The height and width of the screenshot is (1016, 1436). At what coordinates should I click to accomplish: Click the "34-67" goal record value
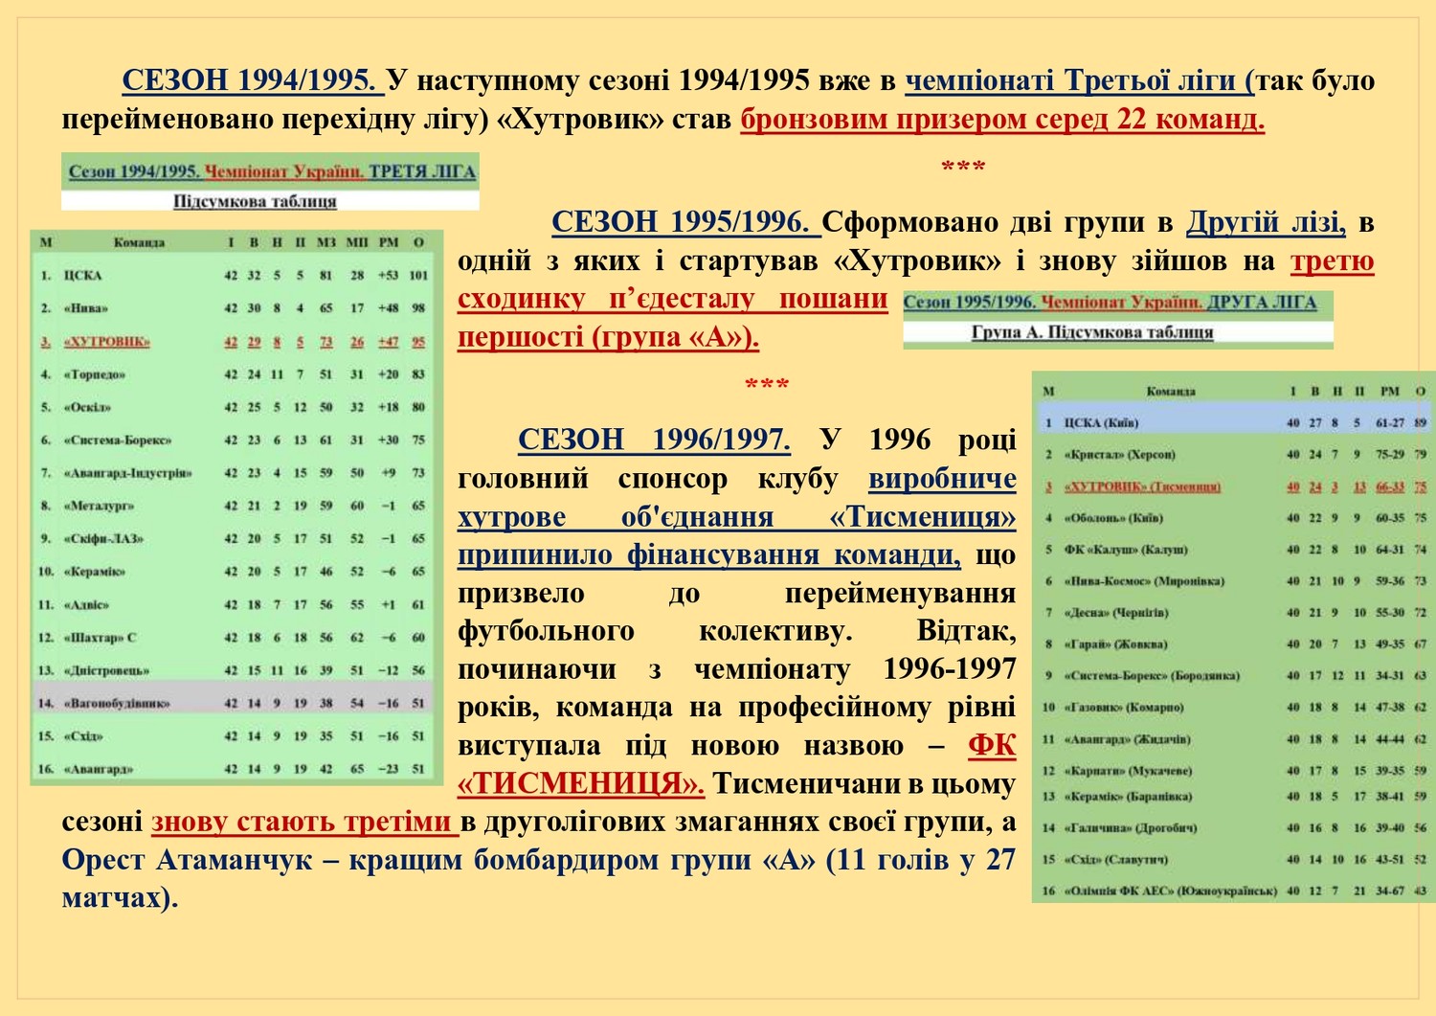(x=1390, y=892)
